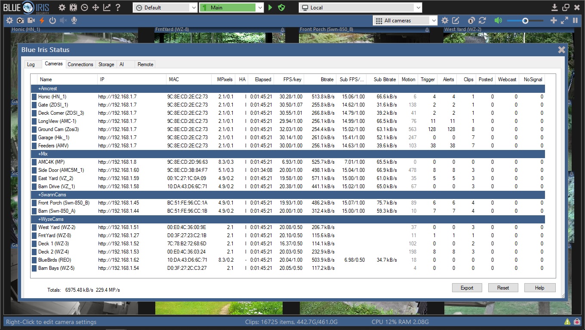Toggle the auto-cycle cameras icon
Viewport: 585px width, 330px height.
(471, 20)
